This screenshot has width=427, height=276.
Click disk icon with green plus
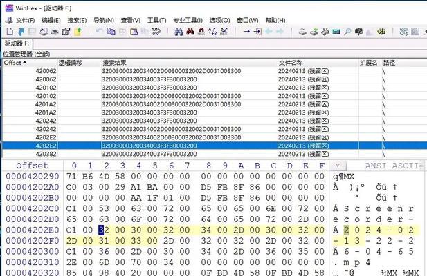pyautogui.click(x=314, y=32)
